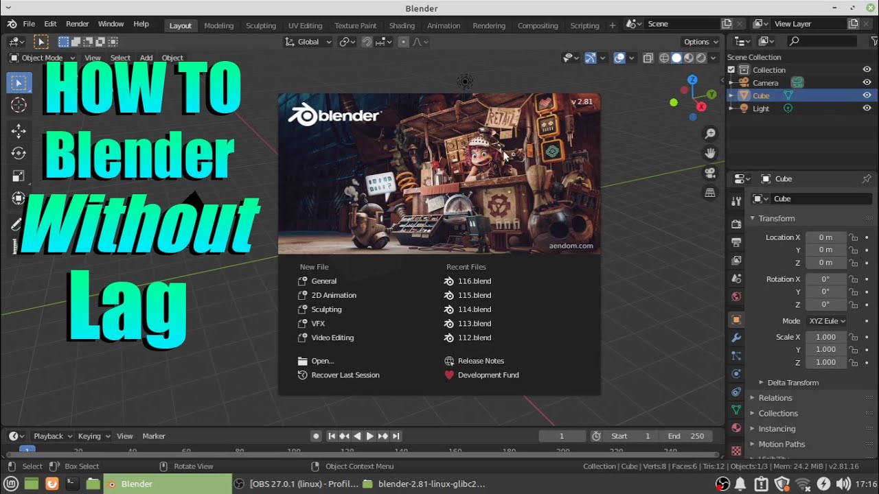Open Output properties printer tab icon

click(x=736, y=242)
